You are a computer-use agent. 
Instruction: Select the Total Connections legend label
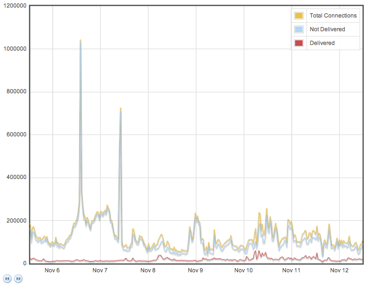tap(333, 16)
